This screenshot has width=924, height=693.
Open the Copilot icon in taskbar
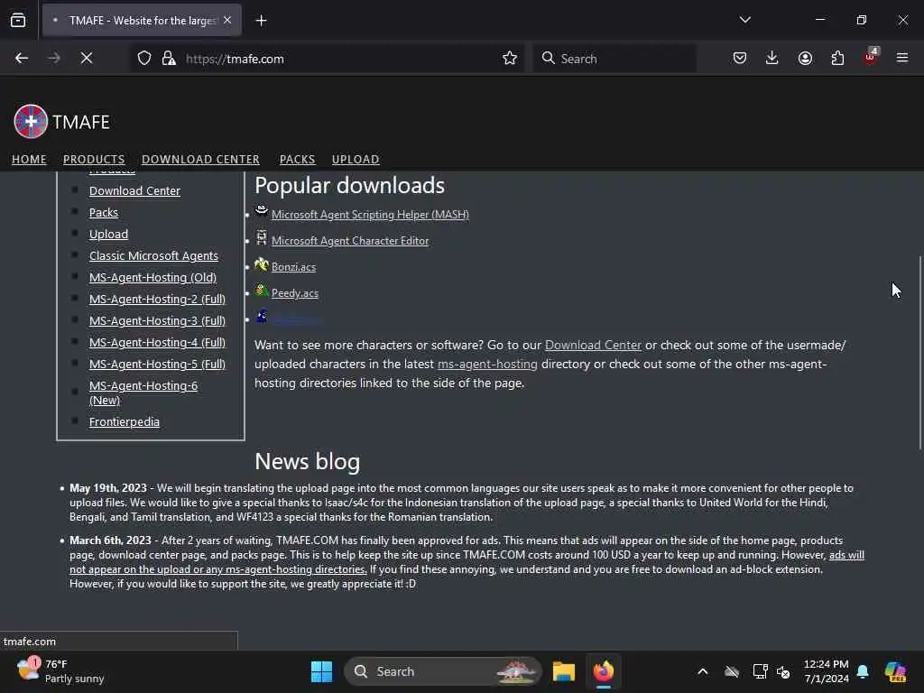coord(895,671)
